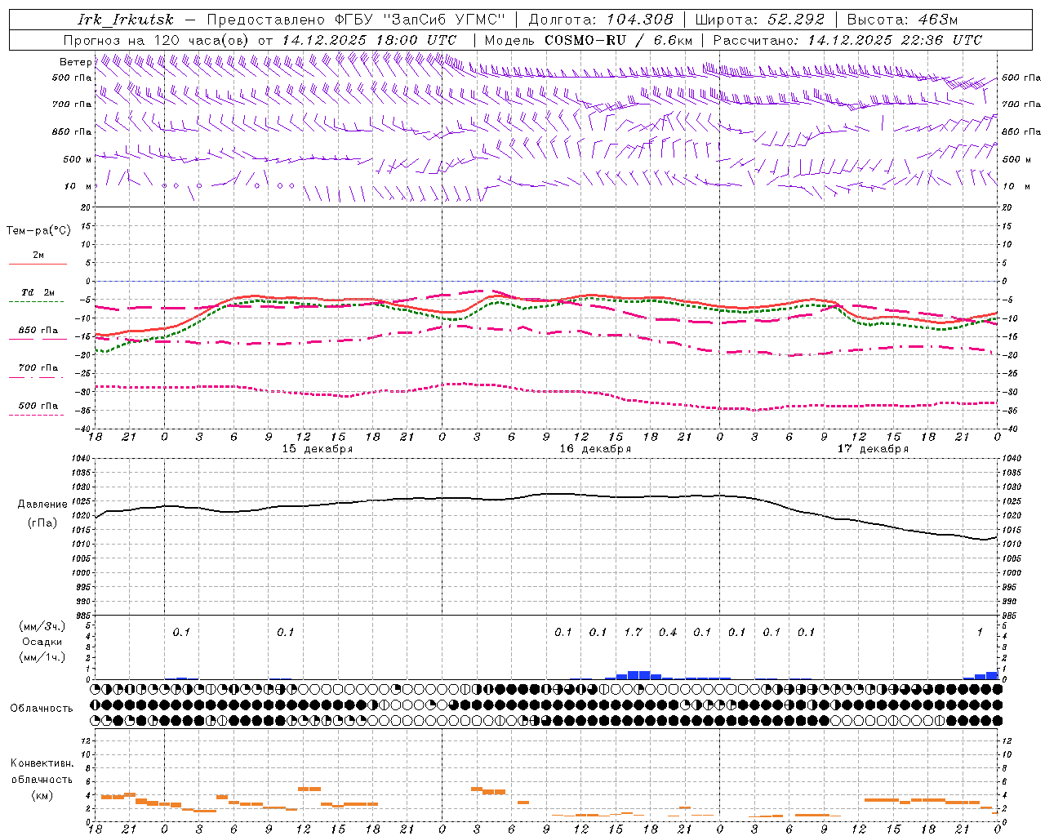
Task: Click the model label "COSMO-RU / 6.6км"
Action: click(619, 40)
